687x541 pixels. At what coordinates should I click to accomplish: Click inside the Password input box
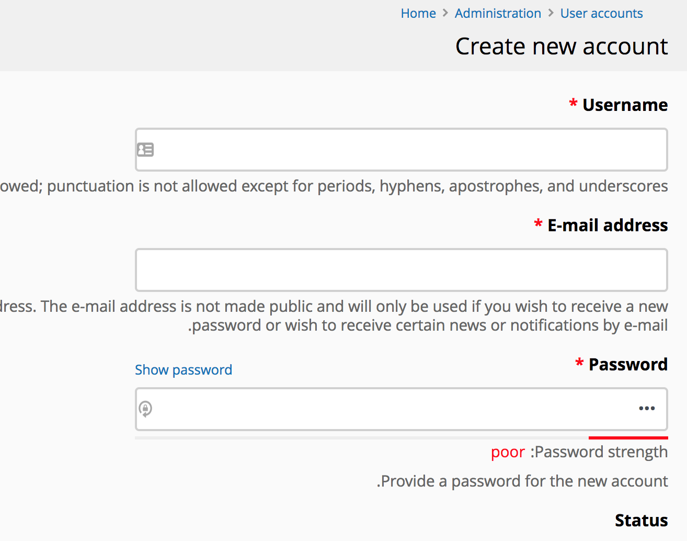(x=401, y=409)
